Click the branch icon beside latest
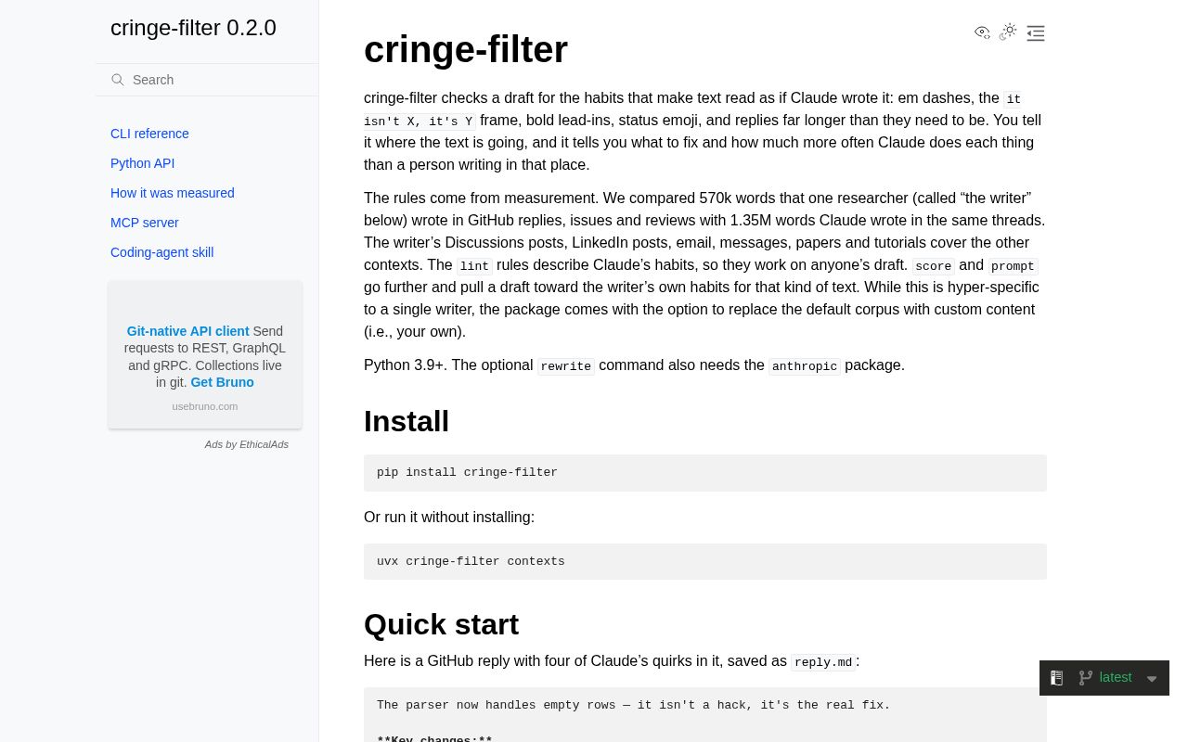Screen dimensions: 1188x742 coord(1085,678)
